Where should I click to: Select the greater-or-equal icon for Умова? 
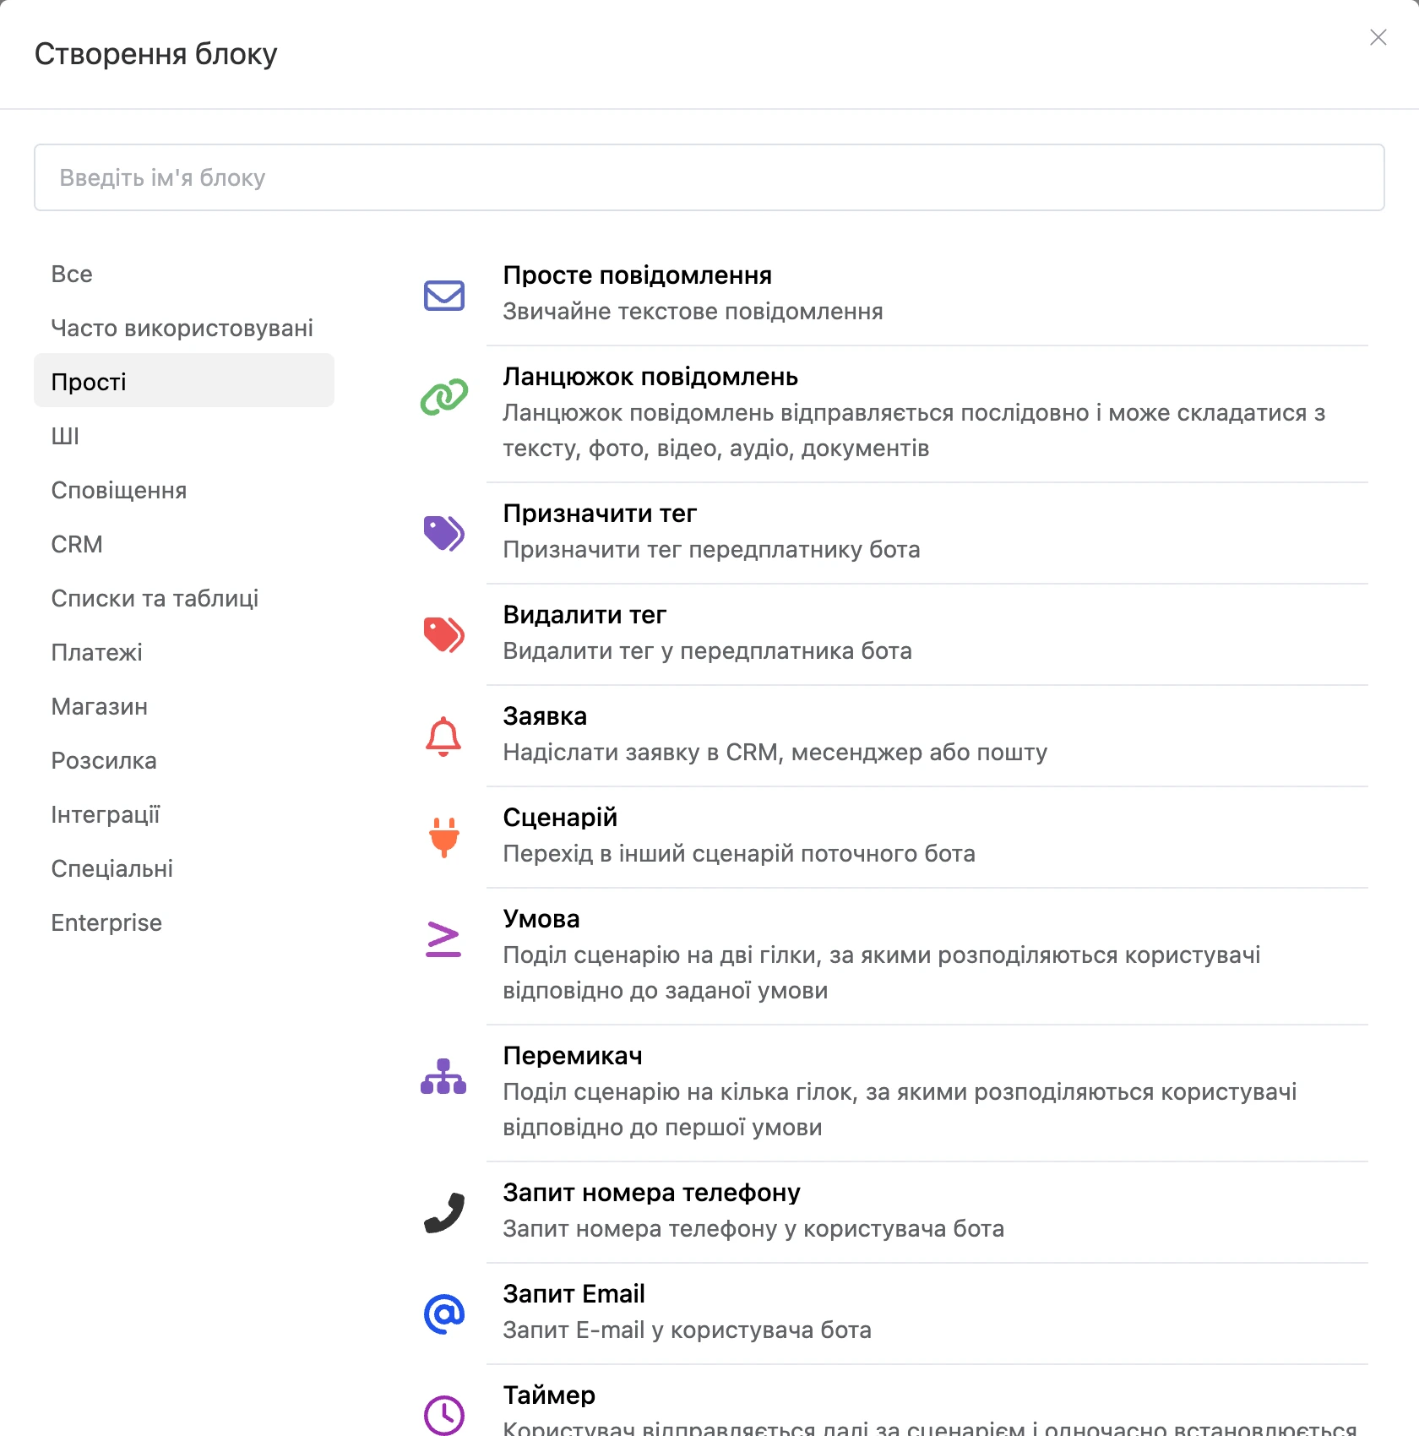pos(443,938)
